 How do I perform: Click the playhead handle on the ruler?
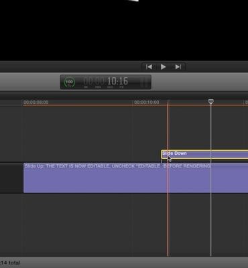(210, 102)
